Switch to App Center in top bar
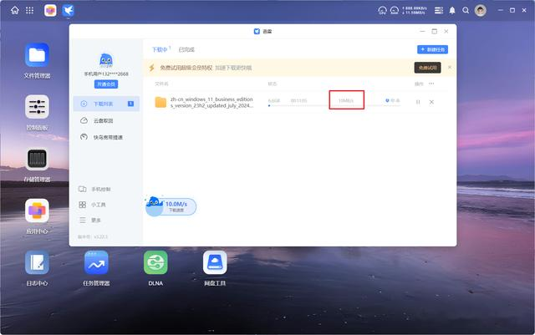This screenshot has height=335, width=535. point(50,11)
